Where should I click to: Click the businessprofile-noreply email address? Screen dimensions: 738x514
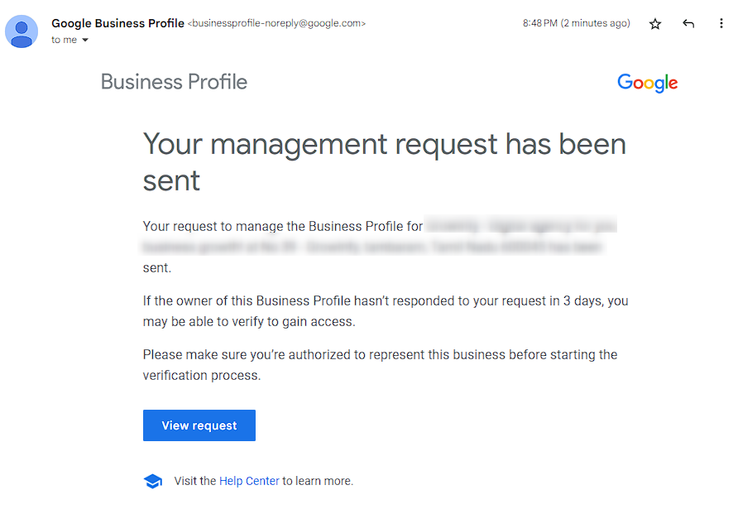point(276,23)
